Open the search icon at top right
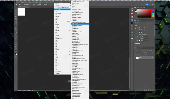The image size is (170, 99). (150, 5)
